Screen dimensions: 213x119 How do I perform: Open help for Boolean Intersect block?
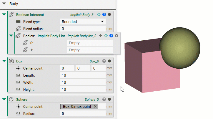click(104, 14)
